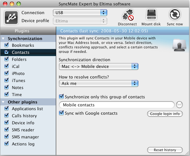The height and width of the screenshot is (156, 190).
Task: Click the Disconnect plug icon
Action: pyautogui.click(x=128, y=15)
